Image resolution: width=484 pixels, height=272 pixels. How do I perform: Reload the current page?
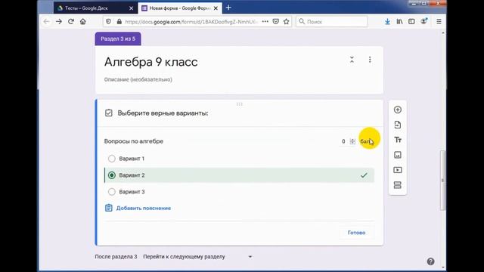tap(71, 22)
